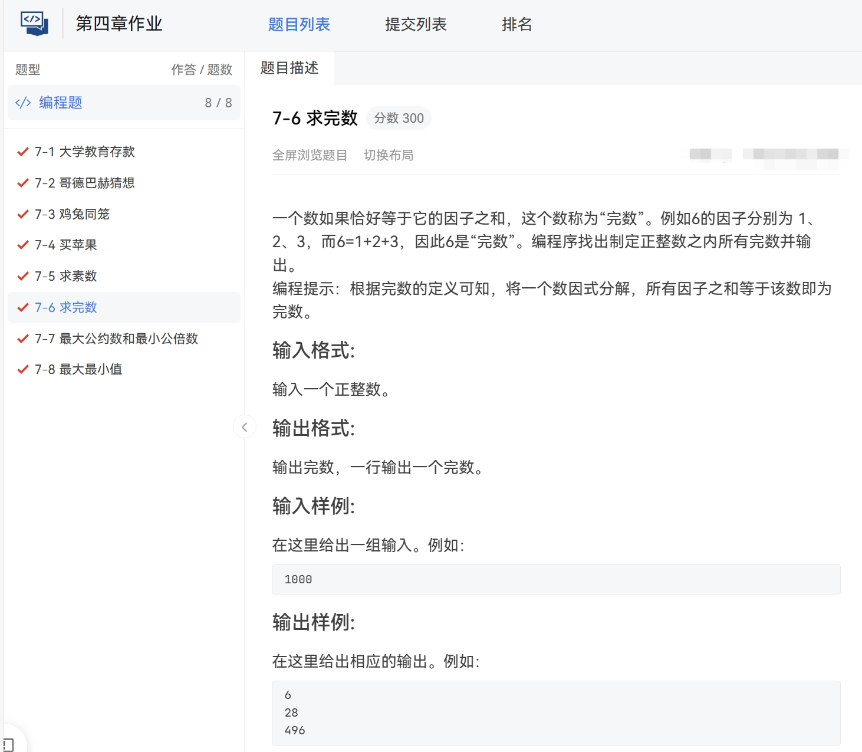Select the 编程题 question type row
The image size is (862, 752).
[124, 103]
